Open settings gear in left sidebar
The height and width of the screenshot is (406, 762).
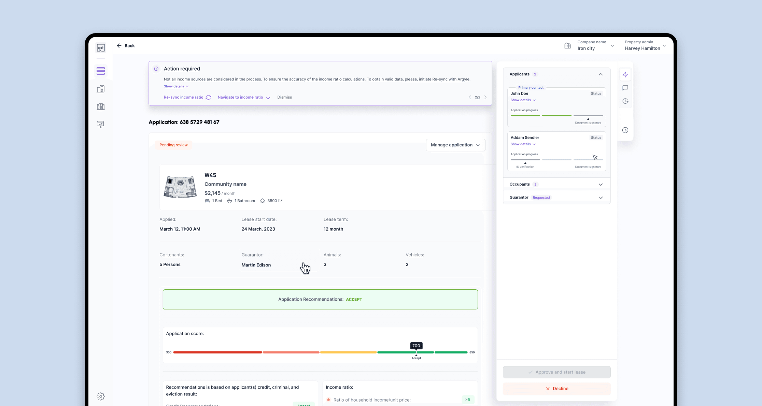(x=101, y=396)
